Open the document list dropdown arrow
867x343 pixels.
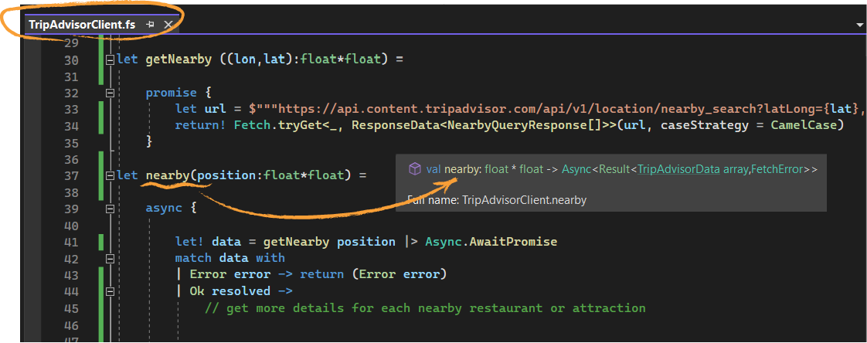[859, 25]
